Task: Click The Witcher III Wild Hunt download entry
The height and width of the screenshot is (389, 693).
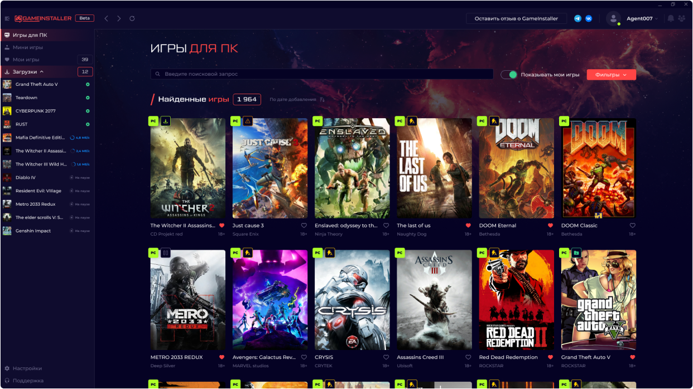Action: click(47, 164)
